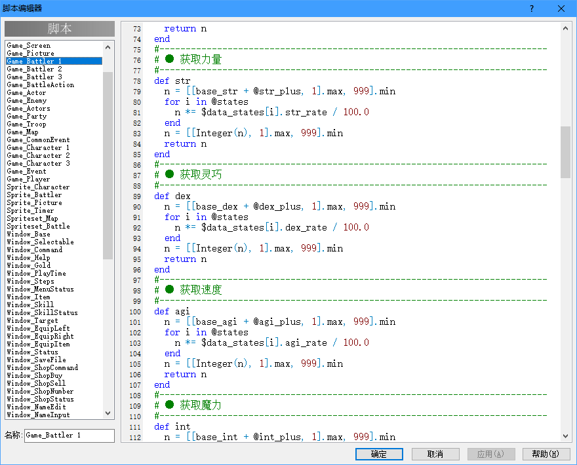Click code editor scroll down arrow
Image resolution: width=577 pixels, height=465 pixels.
coord(565,436)
